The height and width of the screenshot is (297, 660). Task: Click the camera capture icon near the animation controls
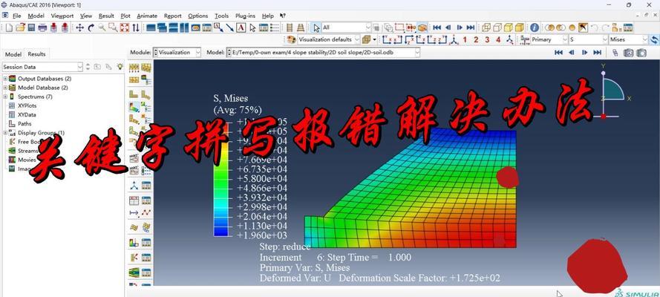pyautogui.click(x=628, y=53)
